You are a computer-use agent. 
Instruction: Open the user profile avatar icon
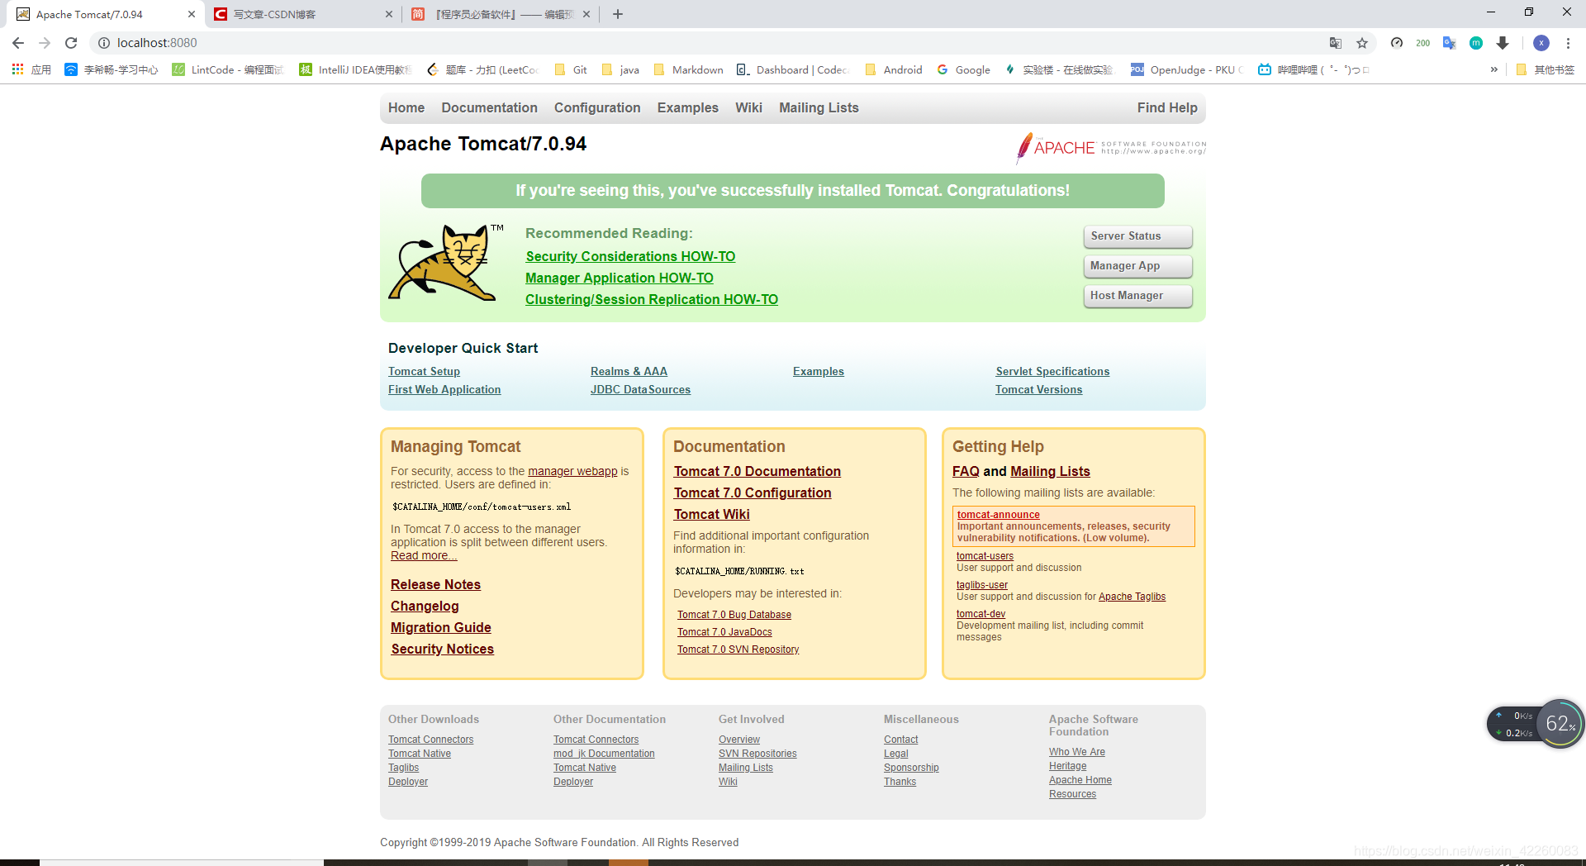[x=1541, y=43]
